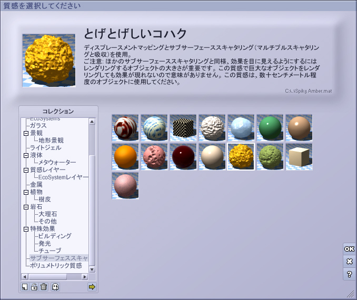This screenshot has height=300, width=357.
Task: Click the Spiky Amber.mat file path text
Action: (x=308, y=91)
